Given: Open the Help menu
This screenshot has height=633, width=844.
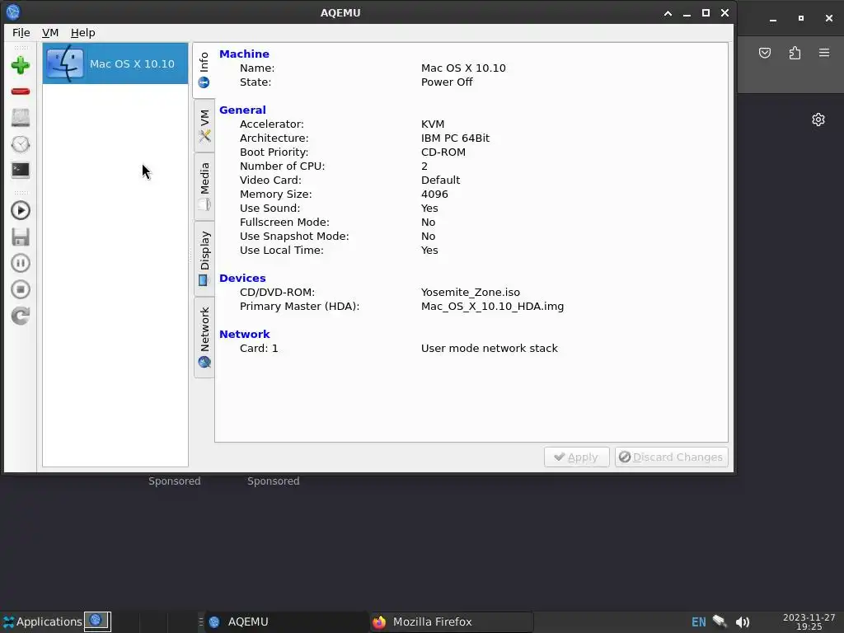Looking at the screenshot, I should 83,33.
